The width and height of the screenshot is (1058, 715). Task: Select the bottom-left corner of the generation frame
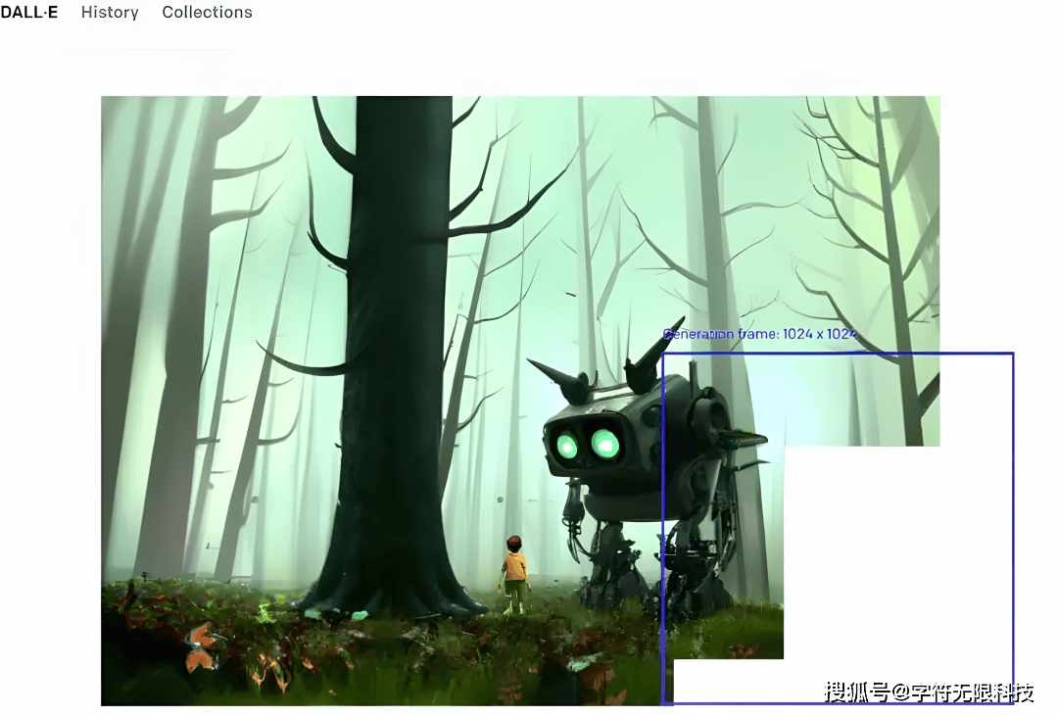(664, 702)
